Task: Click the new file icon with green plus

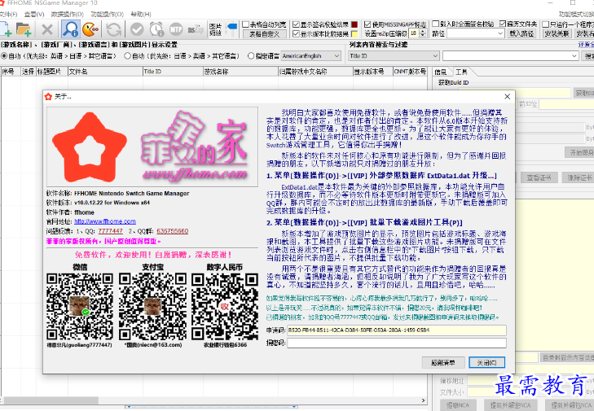Action: pos(6,29)
